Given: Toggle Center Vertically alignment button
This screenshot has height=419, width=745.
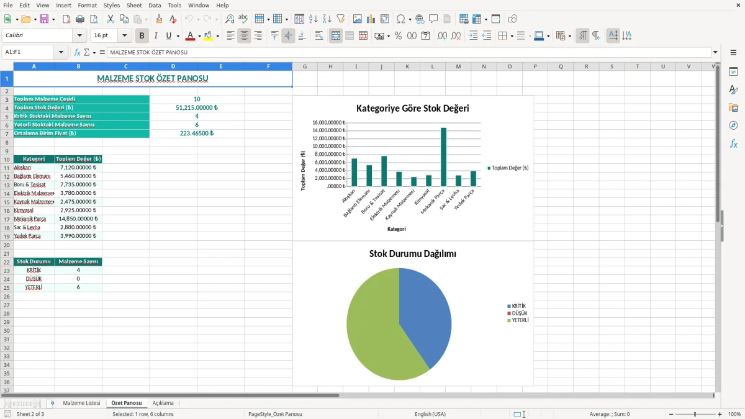Looking at the screenshot, I should pos(288,36).
